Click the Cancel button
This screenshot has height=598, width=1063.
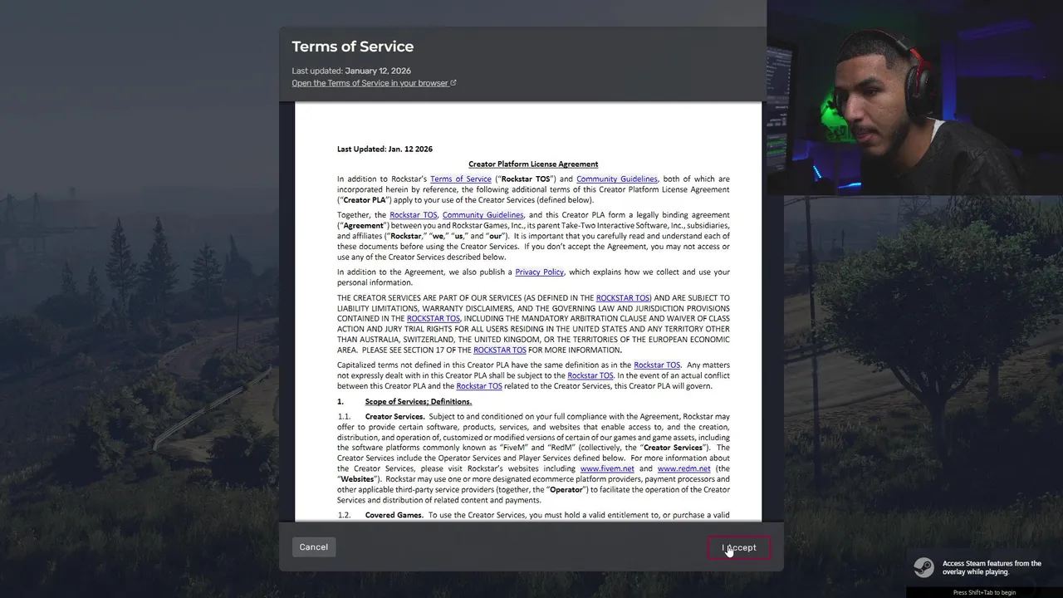coord(314,547)
